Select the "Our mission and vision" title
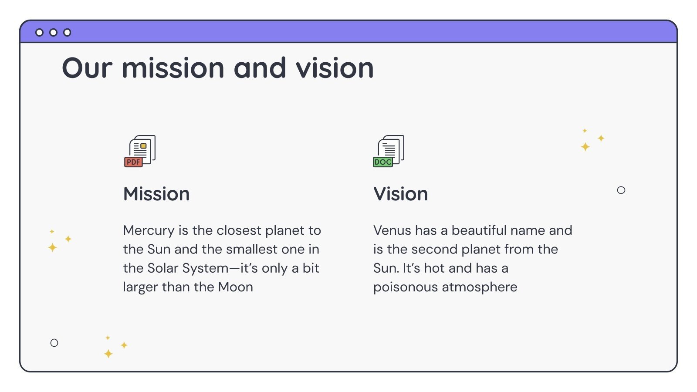The width and height of the screenshot is (697, 392). [x=218, y=68]
